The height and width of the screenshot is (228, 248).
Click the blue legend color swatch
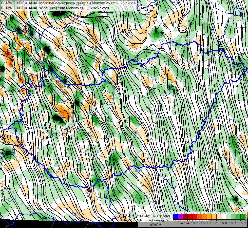(176, 217)
